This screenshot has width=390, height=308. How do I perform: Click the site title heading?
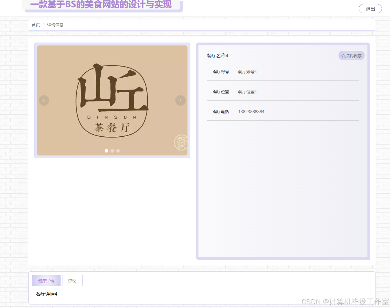101,5
